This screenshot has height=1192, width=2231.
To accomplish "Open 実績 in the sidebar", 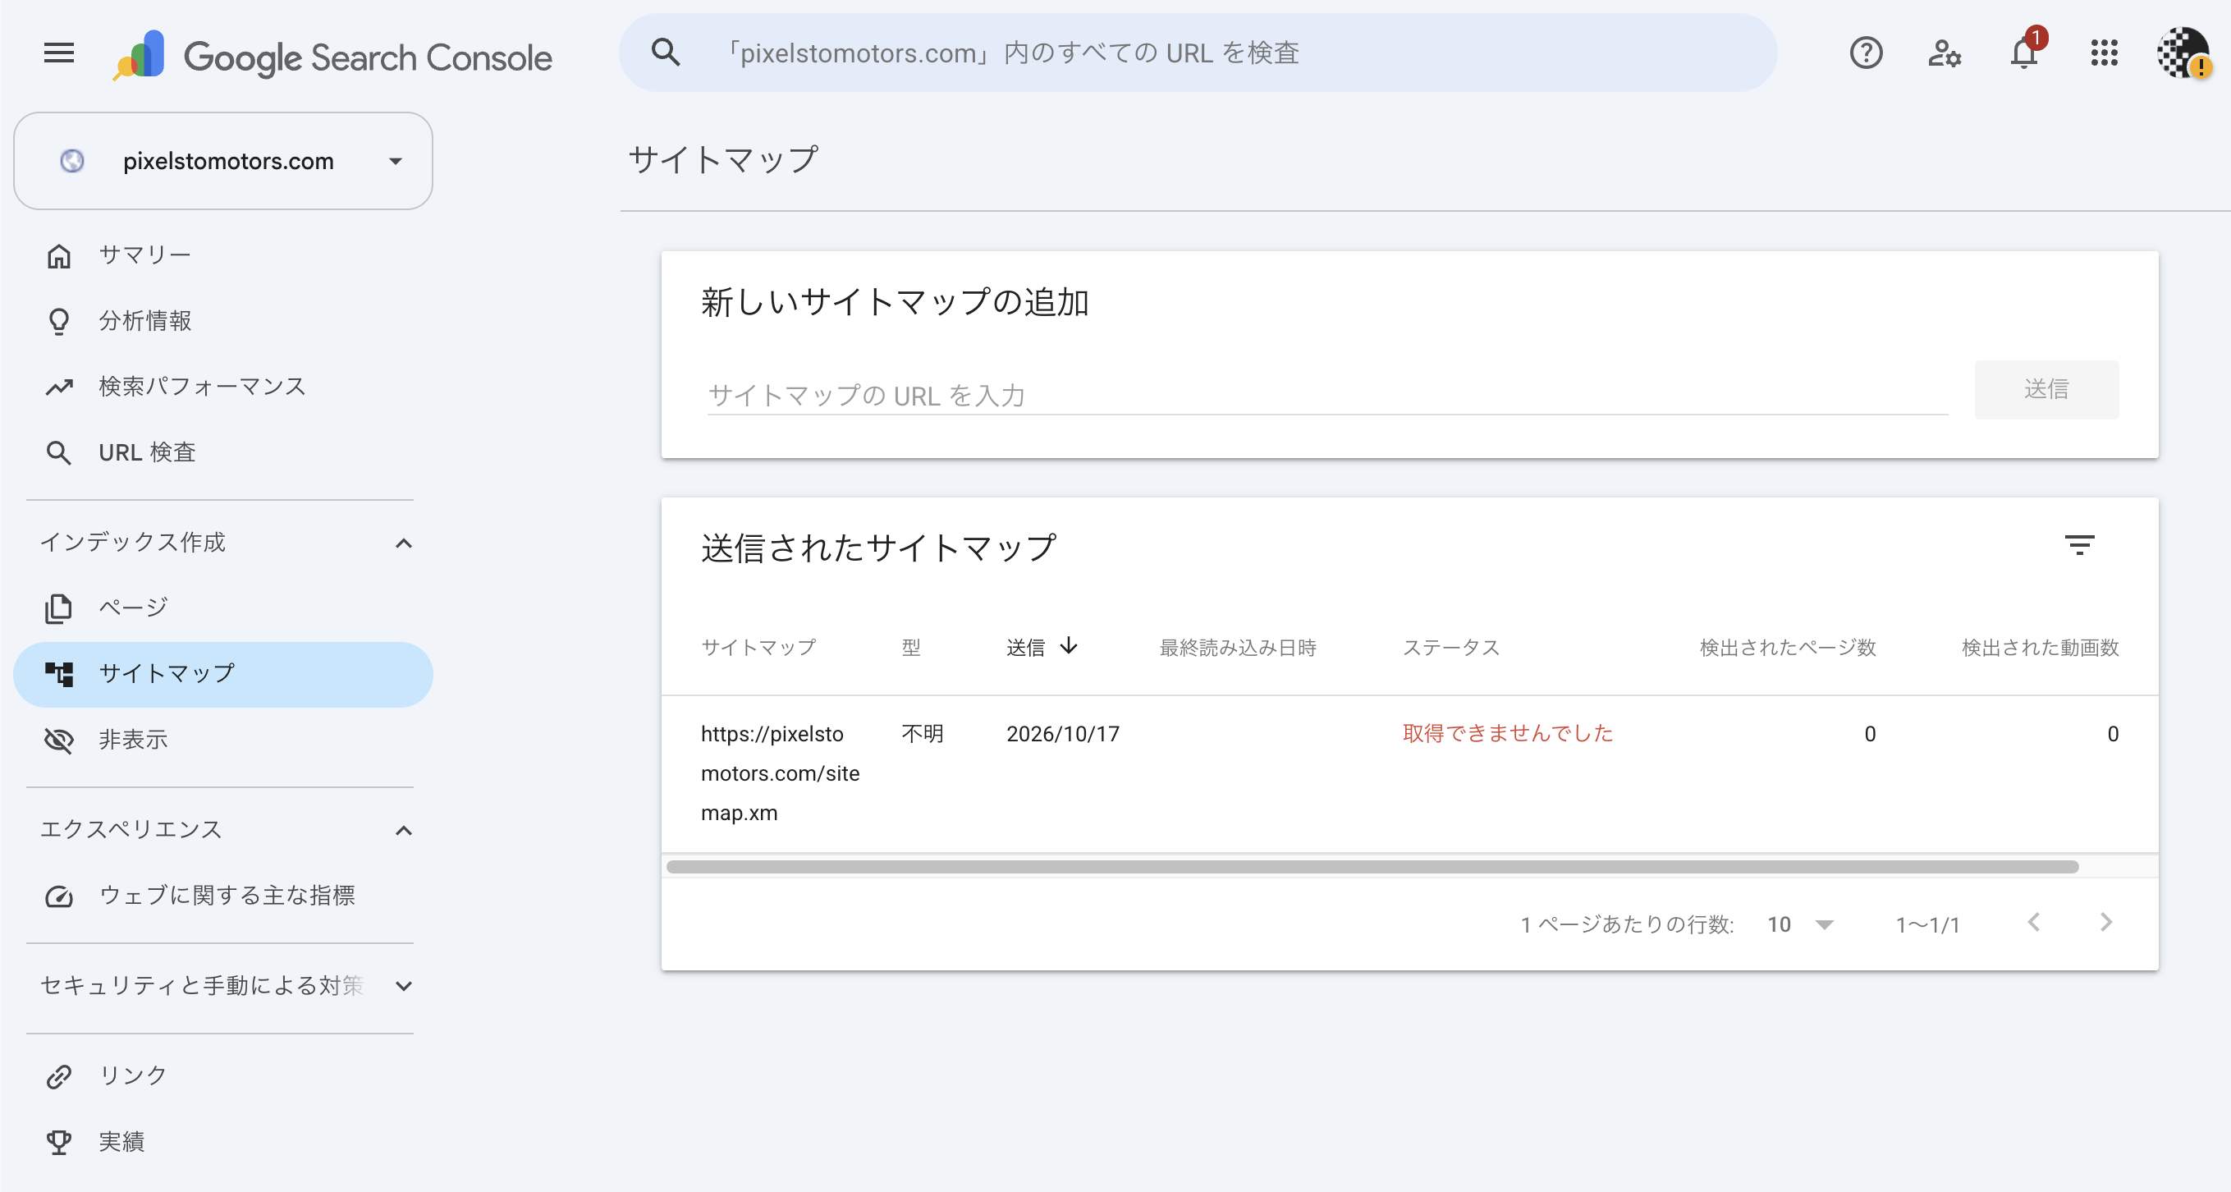I will click(x=222, y=1142).
